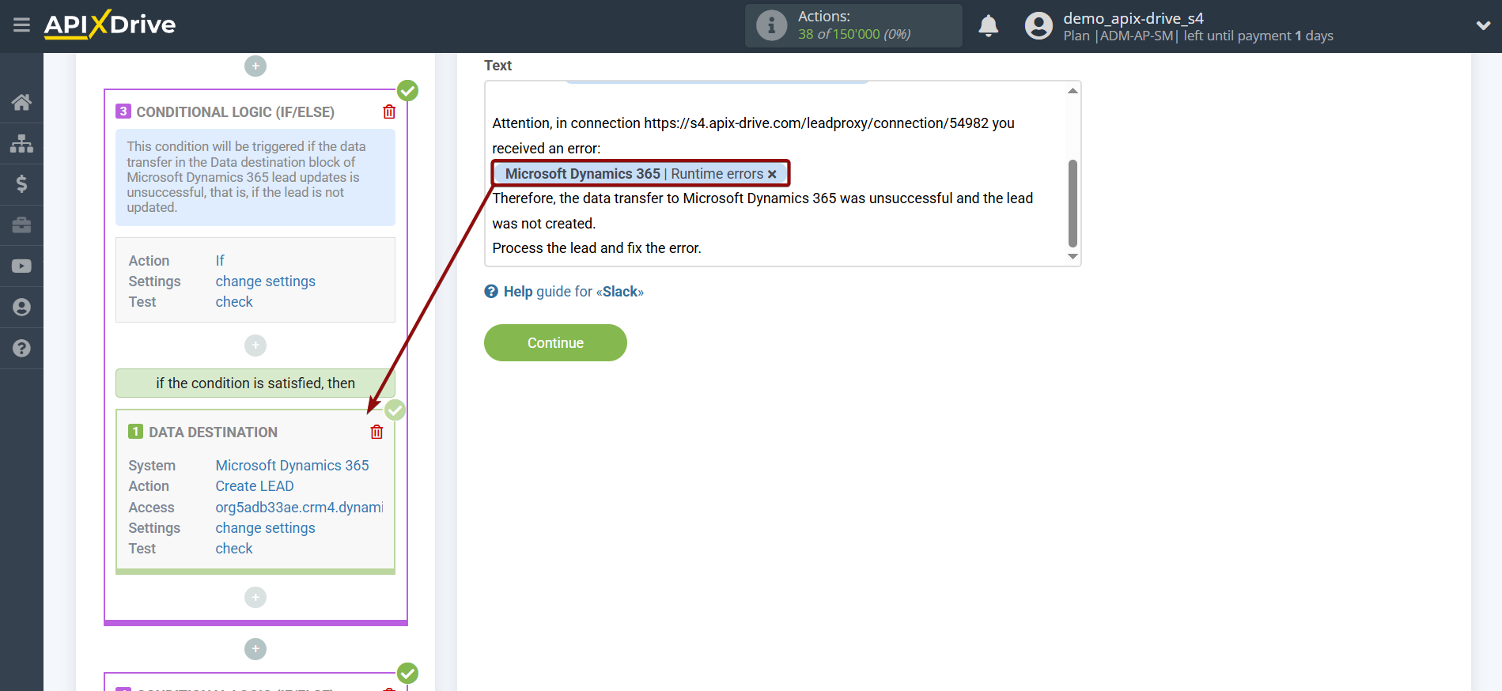
Task: Click Data Destination green checkmark status
Action: (395, 410)
